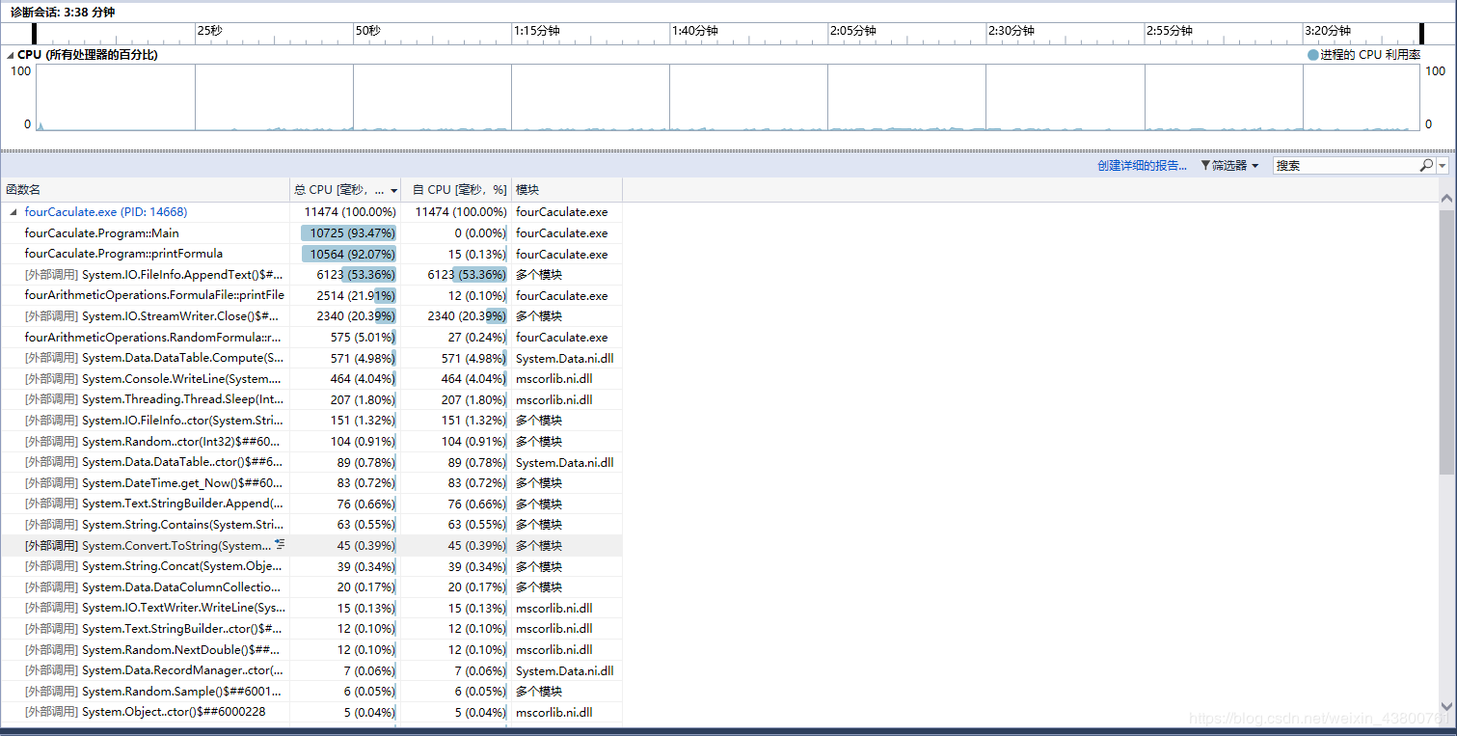The width and height of the screenshot is (1457, 736).
Task: Select the System.String.Concat row
Action: tap(310, 566)
